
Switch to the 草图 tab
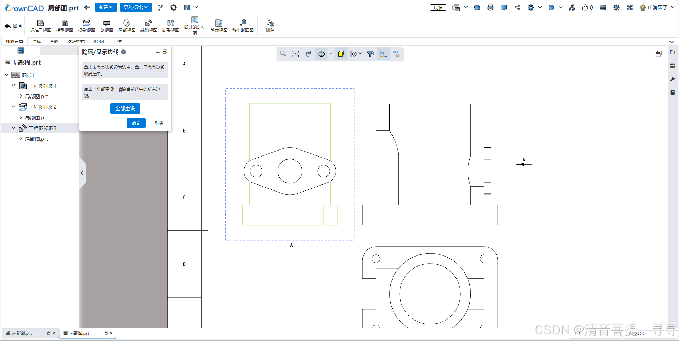point(54,41)
